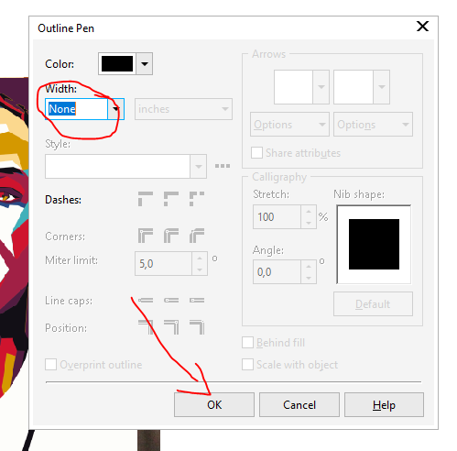
Task: Open the right arrowhead selector dropdown
Action: click(x=381, y=87)
